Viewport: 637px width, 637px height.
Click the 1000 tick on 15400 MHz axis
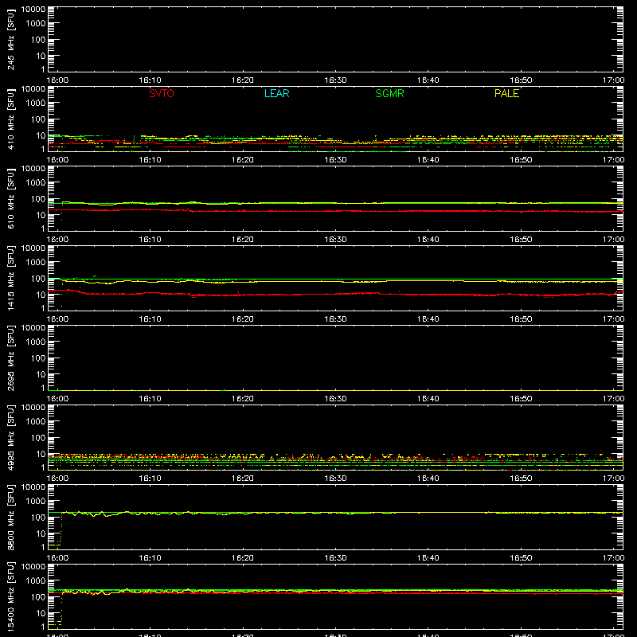tap(36, 581)
